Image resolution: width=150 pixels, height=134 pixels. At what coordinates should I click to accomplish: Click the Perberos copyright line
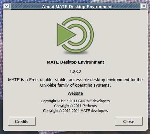[x=75, y=106]
